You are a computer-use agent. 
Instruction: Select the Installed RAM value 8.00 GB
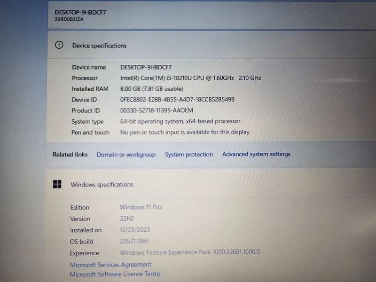click(x=151, y=89)
